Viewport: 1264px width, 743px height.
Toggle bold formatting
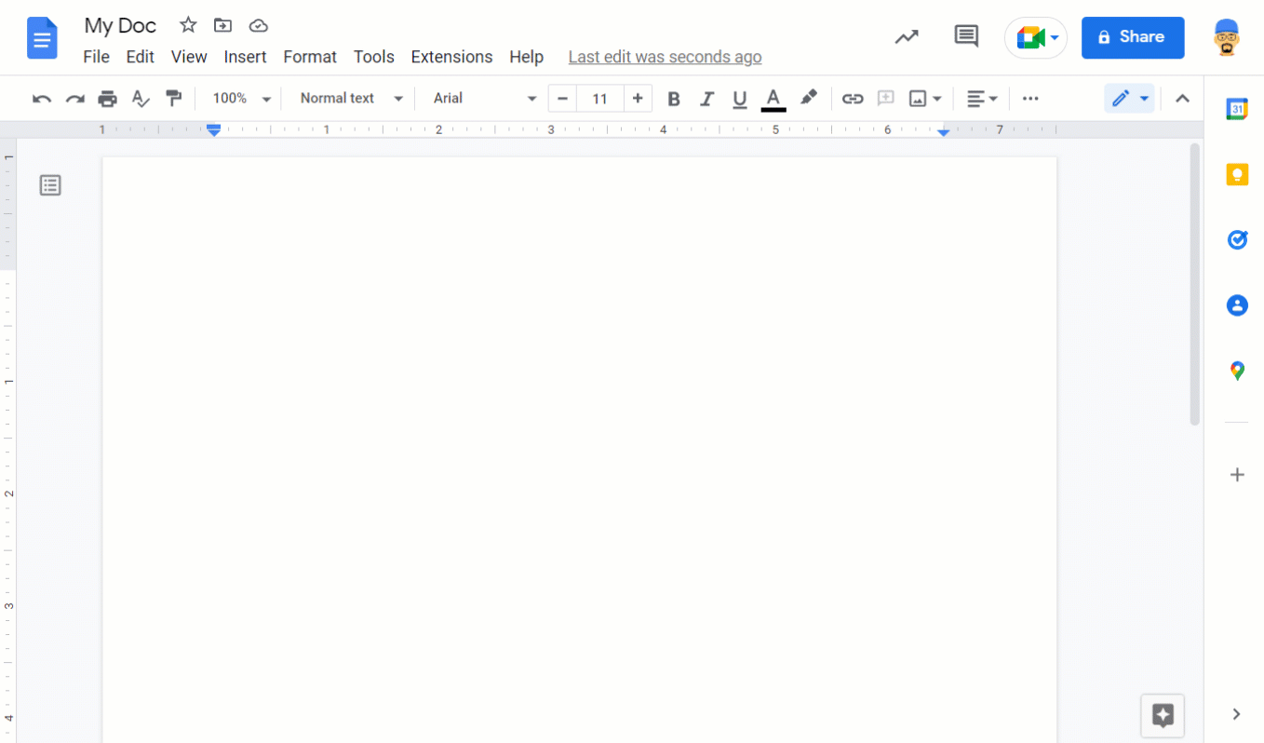674,99
